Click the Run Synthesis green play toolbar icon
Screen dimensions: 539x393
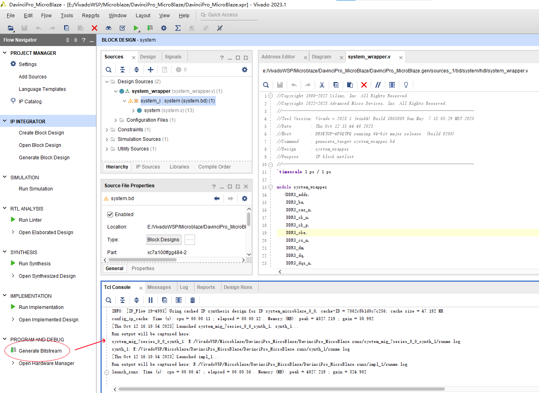(136, 28)
